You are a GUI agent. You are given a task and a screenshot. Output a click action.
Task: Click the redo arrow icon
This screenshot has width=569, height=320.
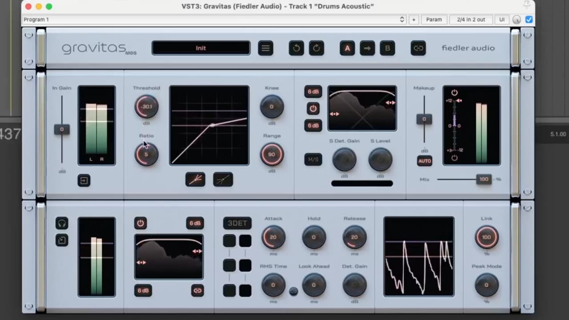click(x=317, y=48)
